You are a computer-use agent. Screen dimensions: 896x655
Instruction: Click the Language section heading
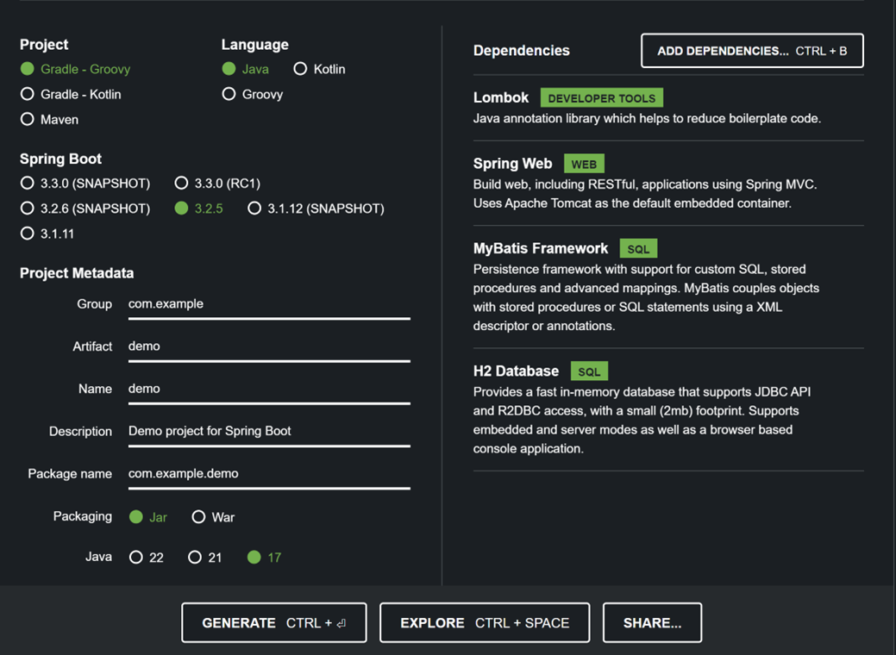255,45
